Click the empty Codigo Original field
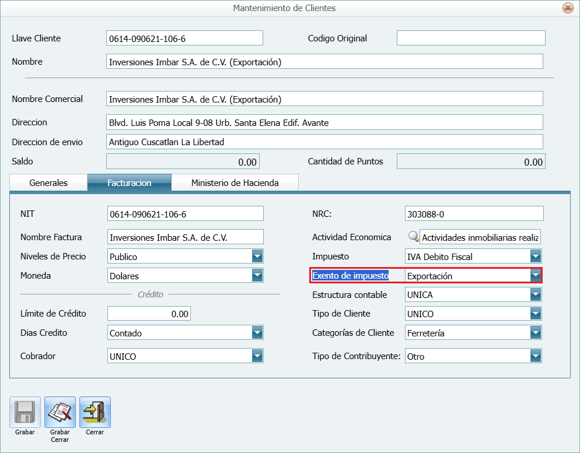Screen dimensions: 580x453 pos(470,38)
